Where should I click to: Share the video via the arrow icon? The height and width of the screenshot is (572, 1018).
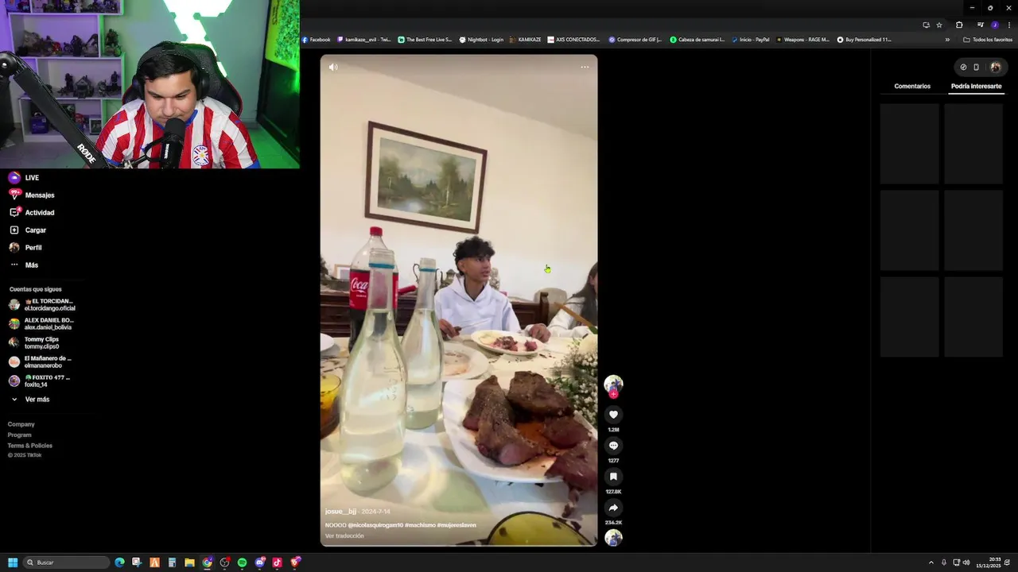tap(613, 508)
